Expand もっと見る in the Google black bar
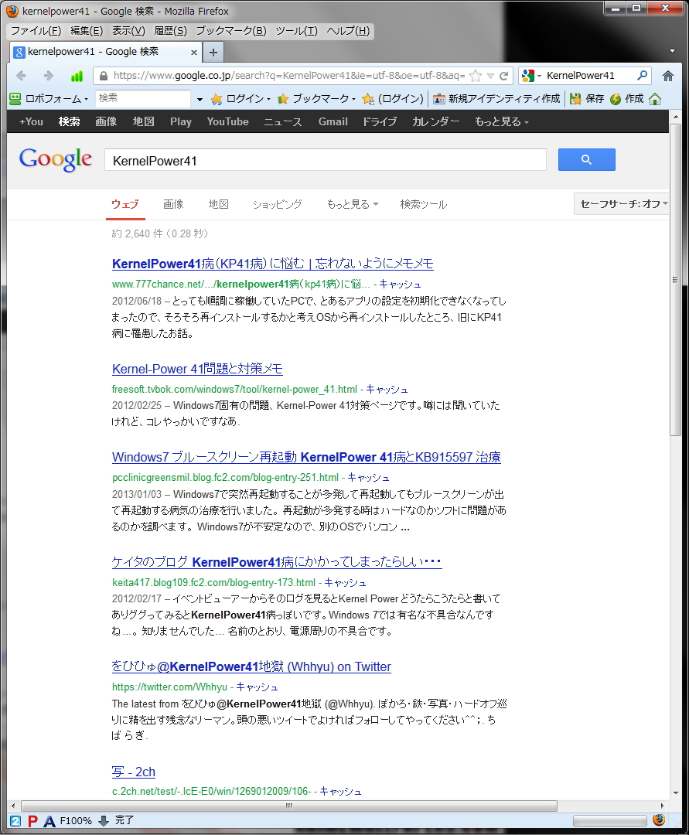Viewport: 689px width, 835px height. click(502, 121)
